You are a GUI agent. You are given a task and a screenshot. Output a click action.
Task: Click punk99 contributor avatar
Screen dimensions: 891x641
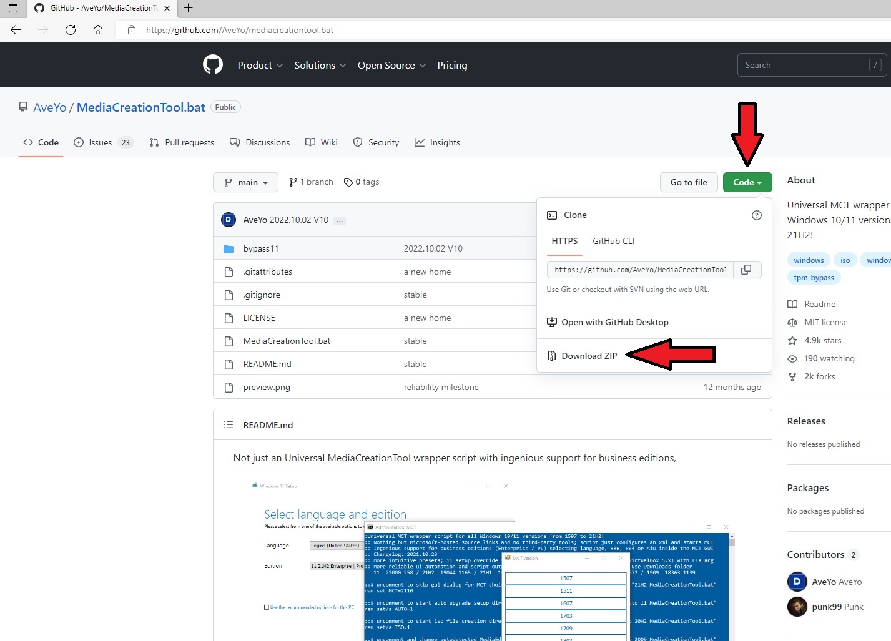pos(797,607)
